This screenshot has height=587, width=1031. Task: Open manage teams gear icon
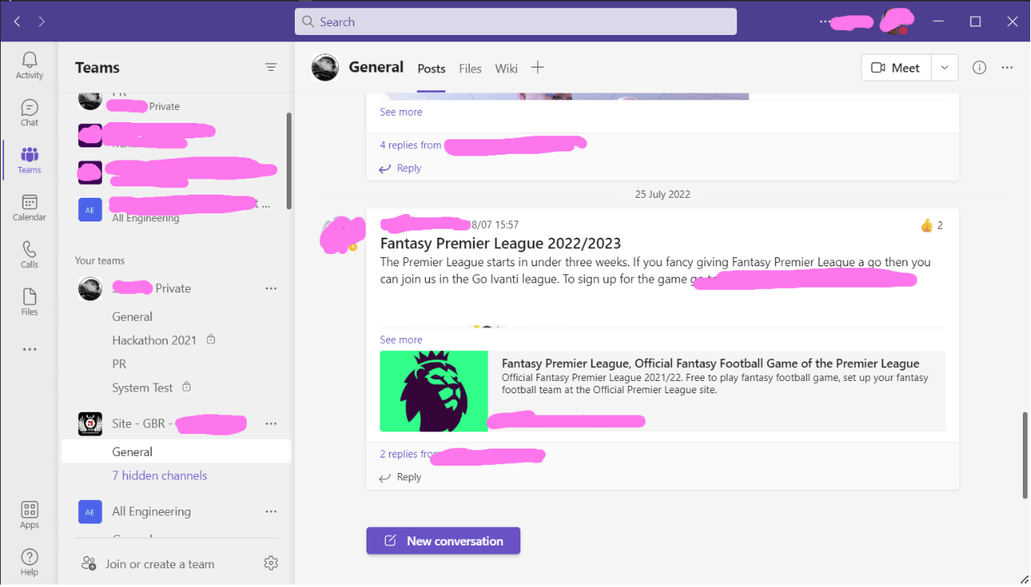click(271, 563)
